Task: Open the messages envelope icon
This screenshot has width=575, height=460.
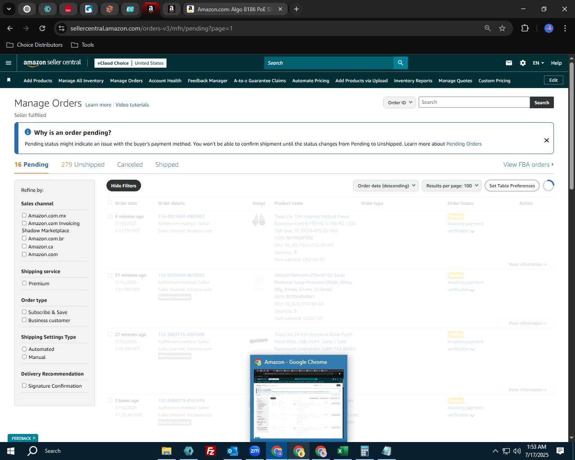Action: [x=509, y=63]
